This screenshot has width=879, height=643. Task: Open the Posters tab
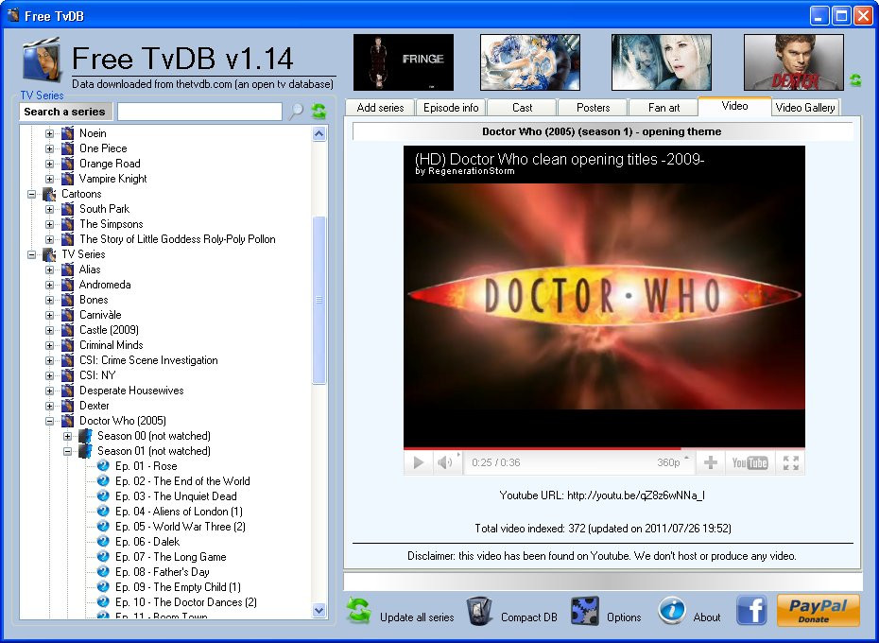pyautogui.click(x=593, y=107)
